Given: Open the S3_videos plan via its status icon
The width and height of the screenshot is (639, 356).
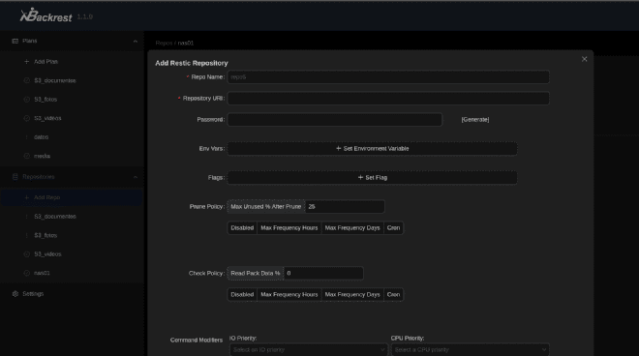Looking at the screenshot, I should tap(27, 118).
